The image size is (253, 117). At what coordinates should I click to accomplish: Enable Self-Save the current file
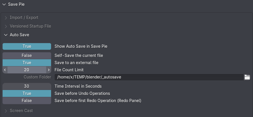(27, 55)
